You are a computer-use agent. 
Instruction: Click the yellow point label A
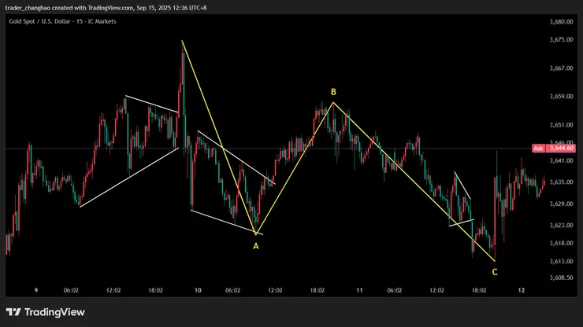pos(256,246)
